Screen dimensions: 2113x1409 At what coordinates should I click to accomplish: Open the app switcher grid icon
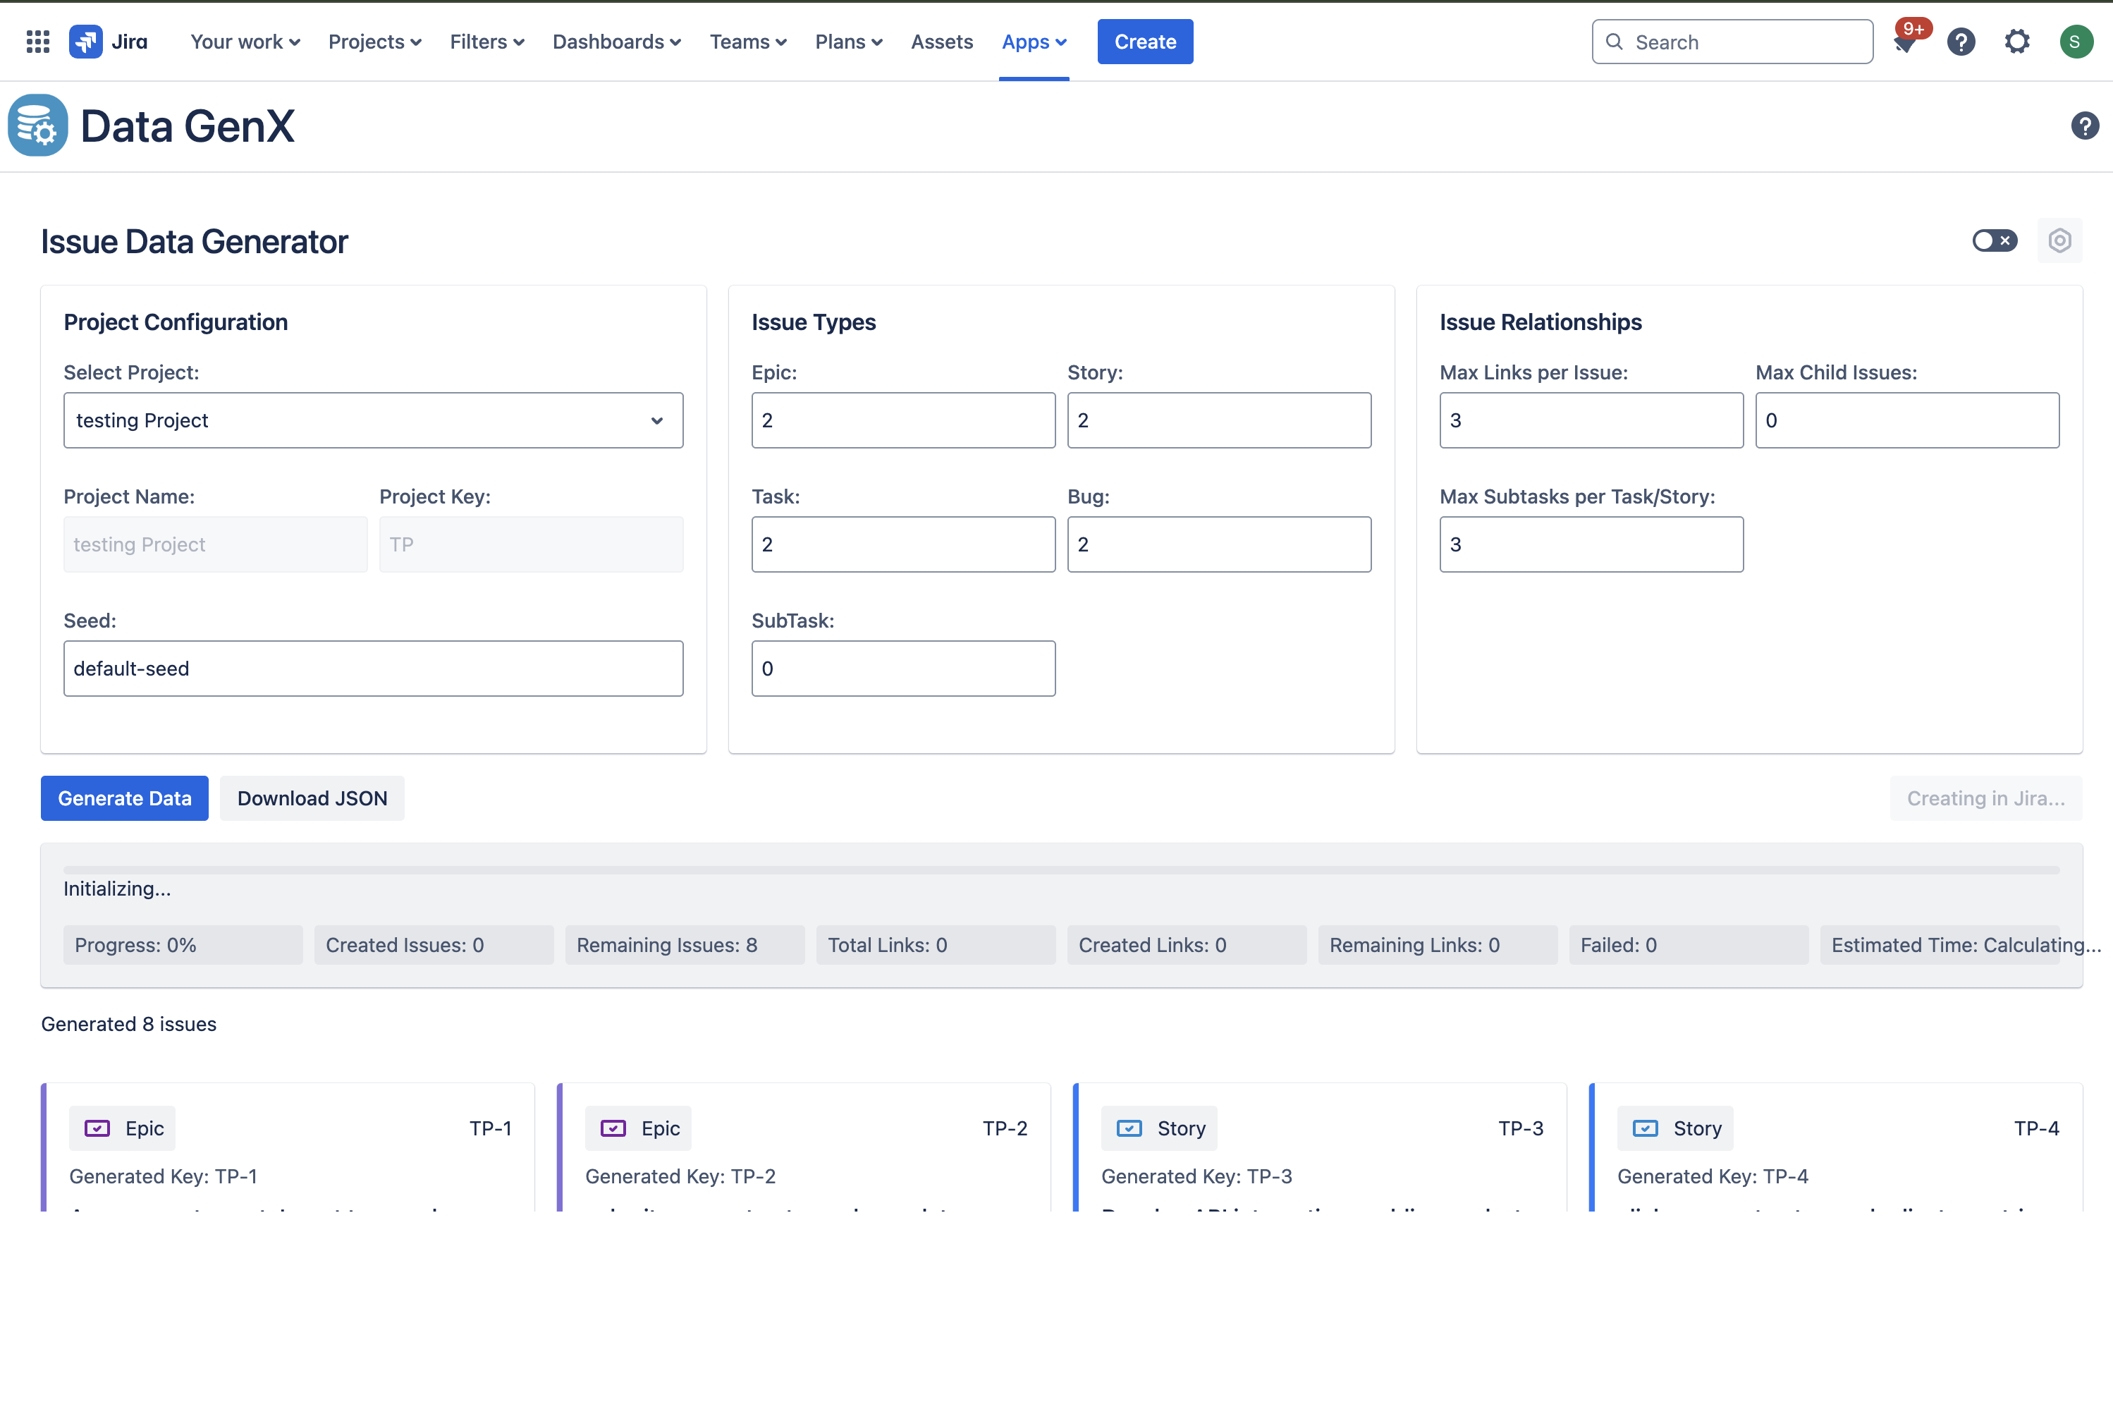click(x=38, y=42)
